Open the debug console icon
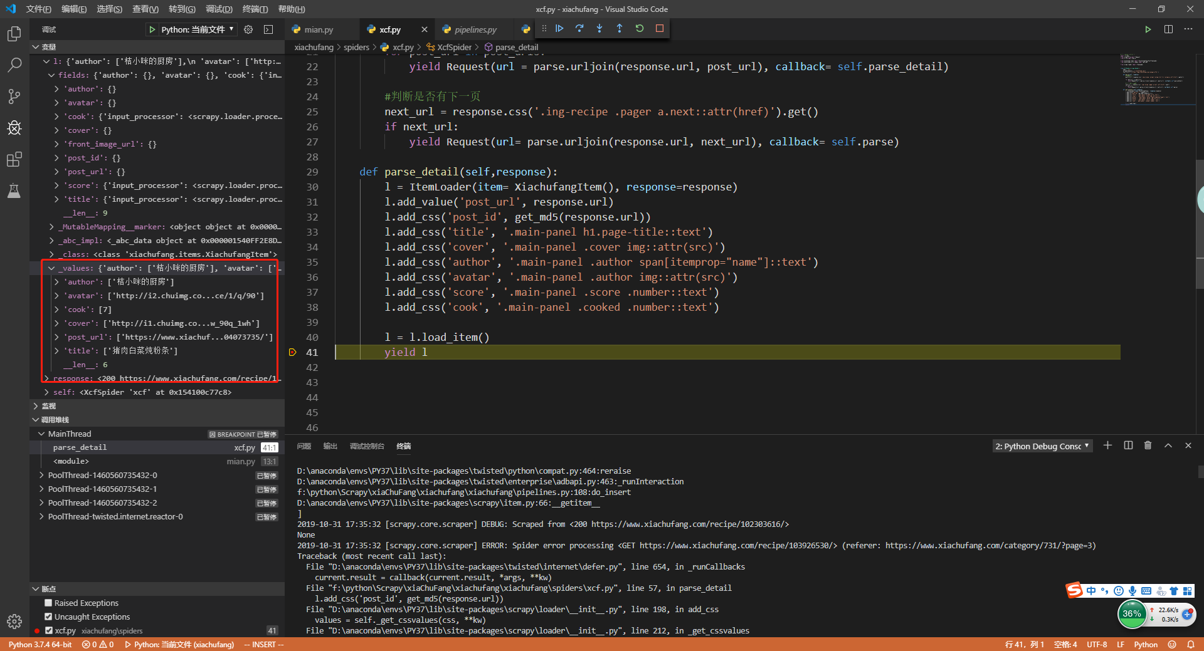The image size is (1204, 651). point(268,29)
